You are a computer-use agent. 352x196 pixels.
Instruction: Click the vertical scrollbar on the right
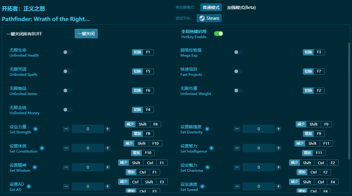click(349, 101)
